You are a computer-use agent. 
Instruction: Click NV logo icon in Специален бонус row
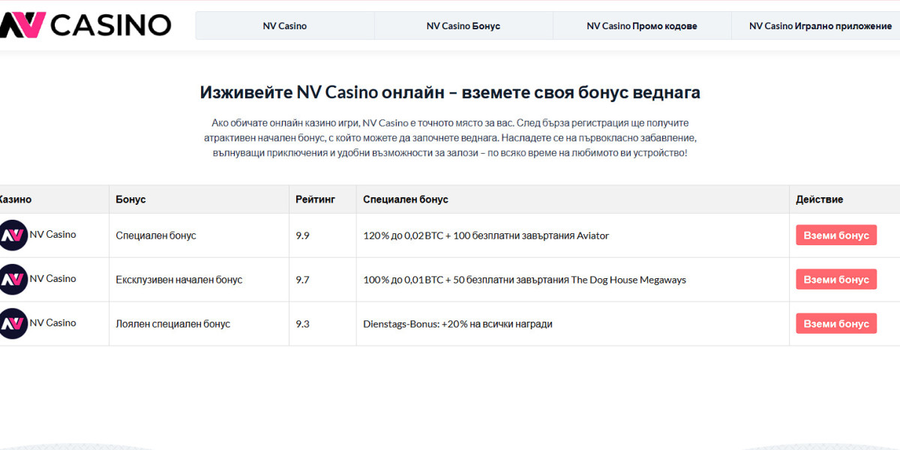point(13,235)
